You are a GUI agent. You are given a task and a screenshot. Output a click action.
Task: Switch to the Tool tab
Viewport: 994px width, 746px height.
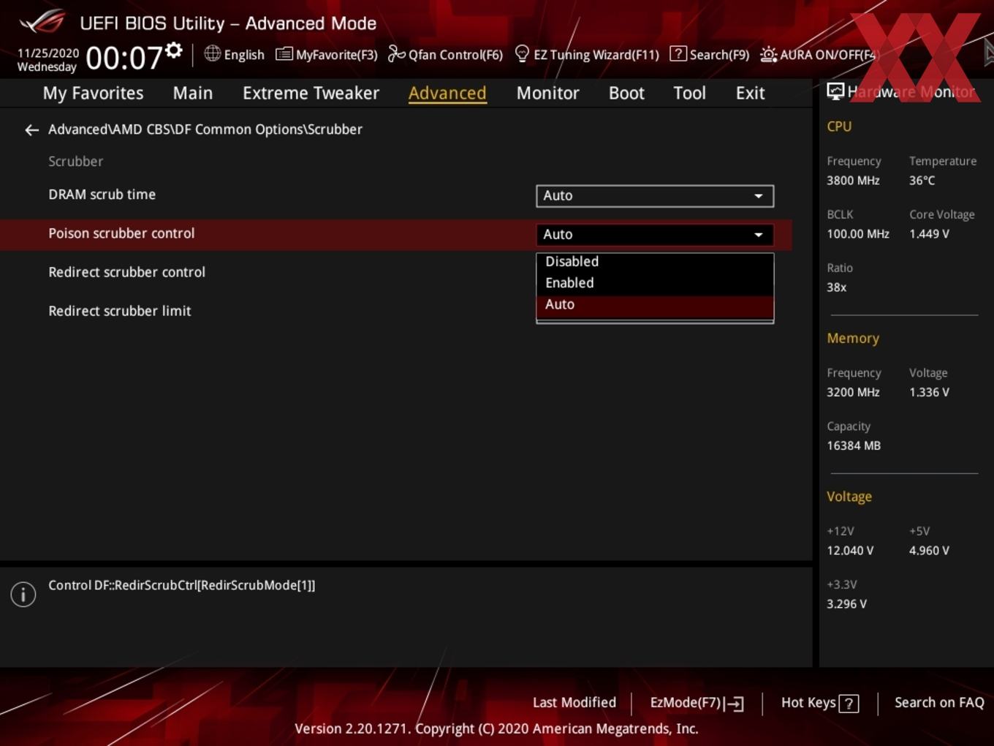tap(689, 93)
